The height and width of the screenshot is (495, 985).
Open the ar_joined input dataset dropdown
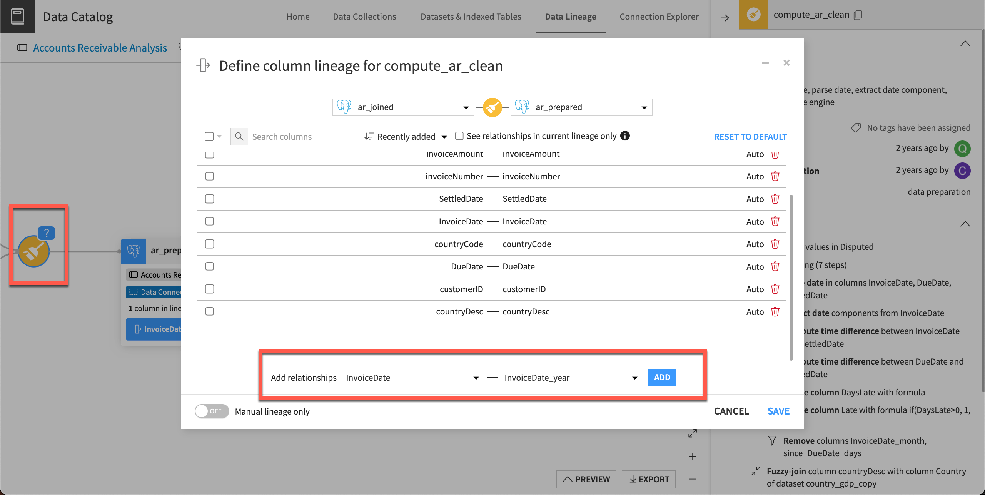(403, 107)
